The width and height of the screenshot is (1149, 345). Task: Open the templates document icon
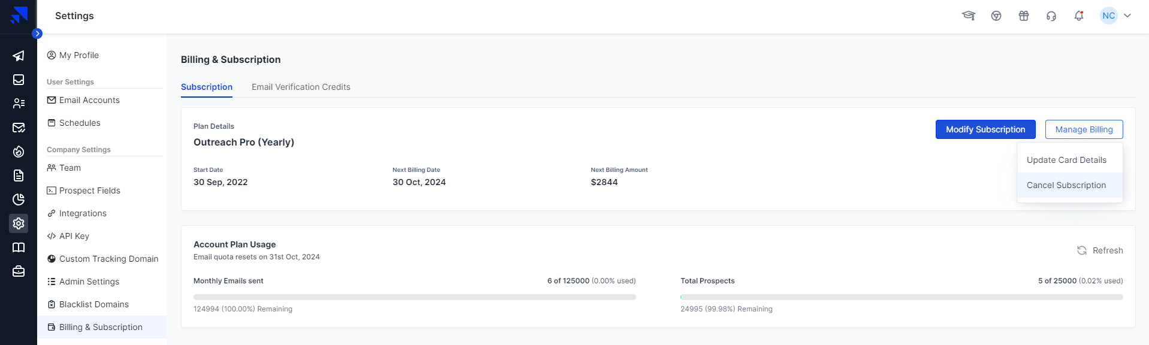pos(19,175)
